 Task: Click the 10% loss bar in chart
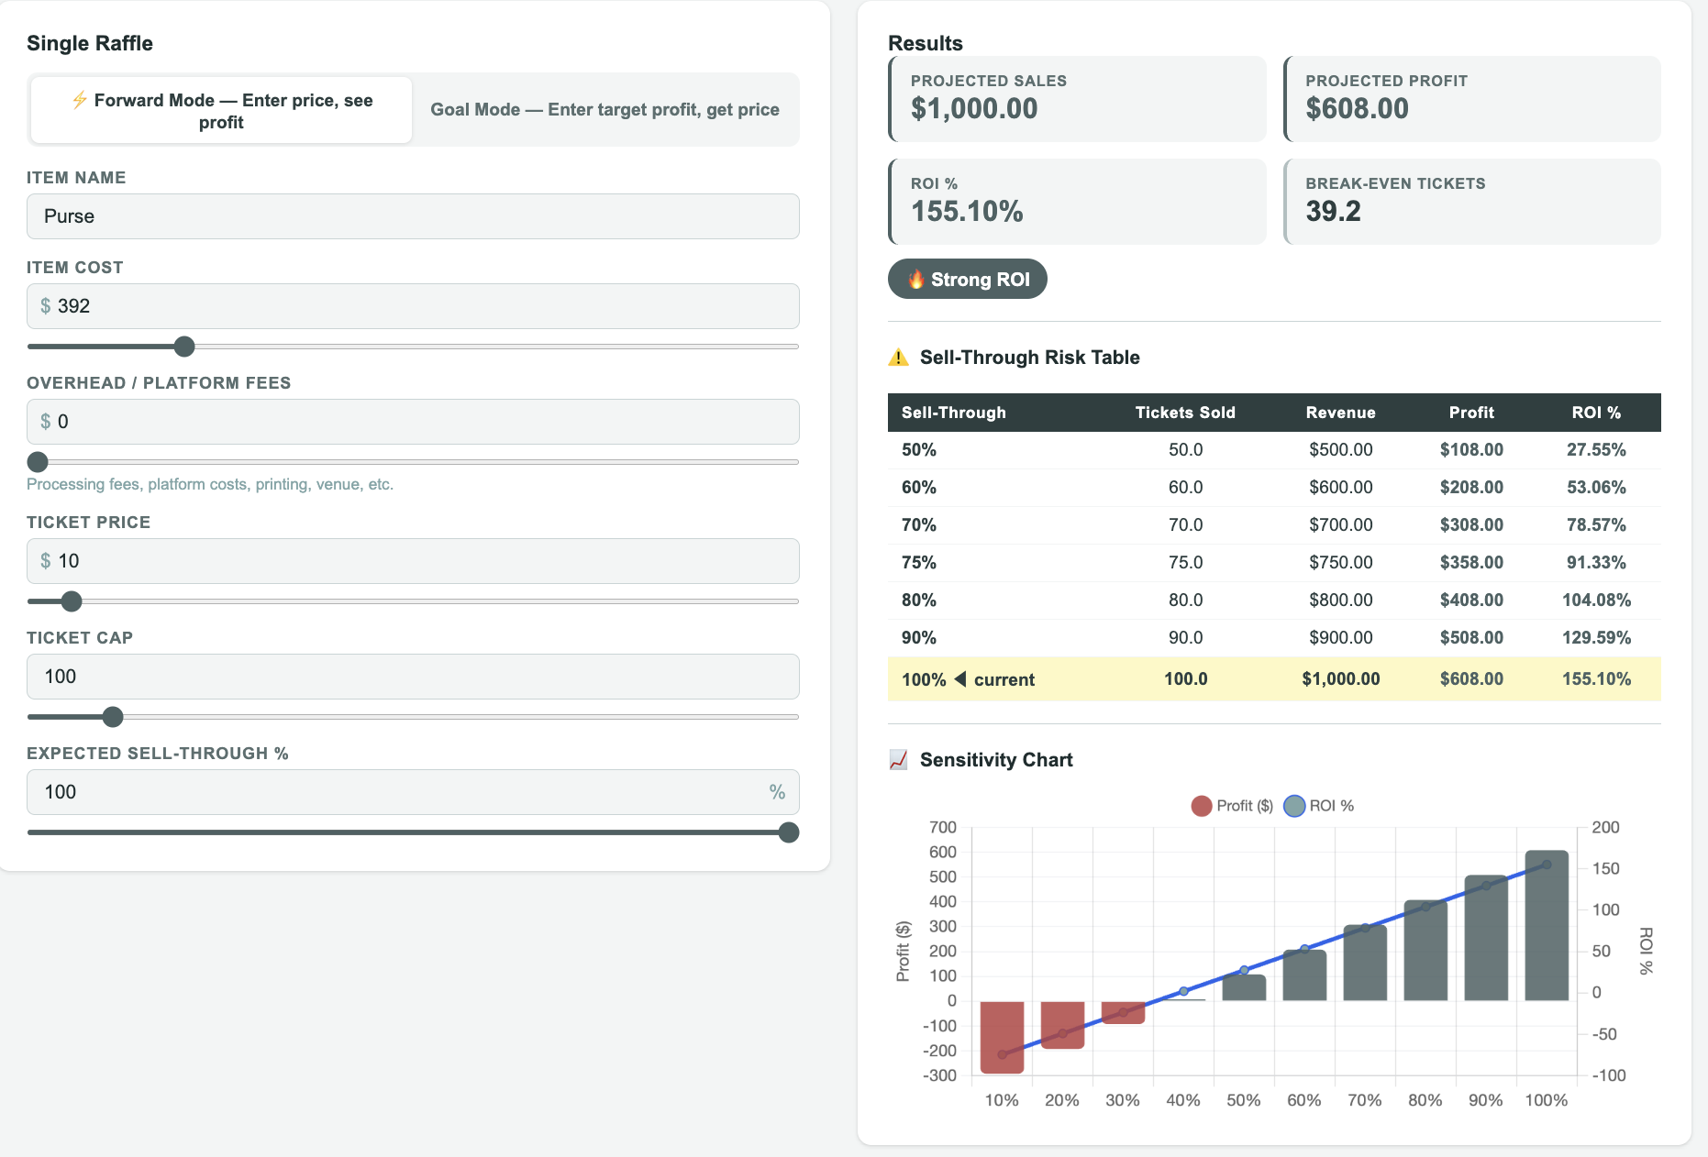pos(1002,1037)
